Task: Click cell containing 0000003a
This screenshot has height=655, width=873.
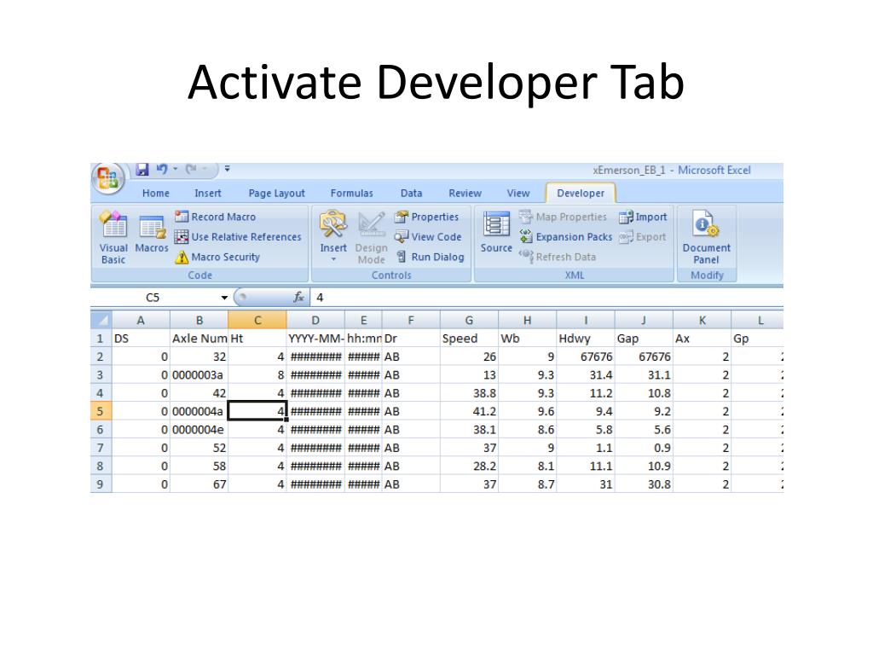Action: pyautogui.click(x=199, y=375)
